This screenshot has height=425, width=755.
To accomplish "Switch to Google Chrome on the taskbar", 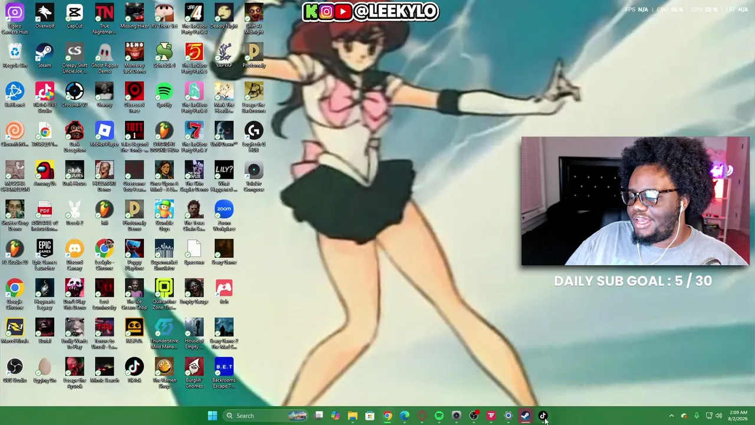I will (x=388, y=416).
